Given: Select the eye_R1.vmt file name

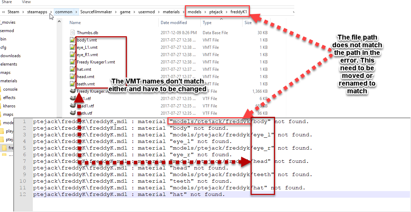Looking at the screenshot, I should [87, 55].
